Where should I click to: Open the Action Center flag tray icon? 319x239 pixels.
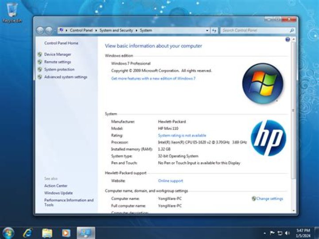point(272,233)
